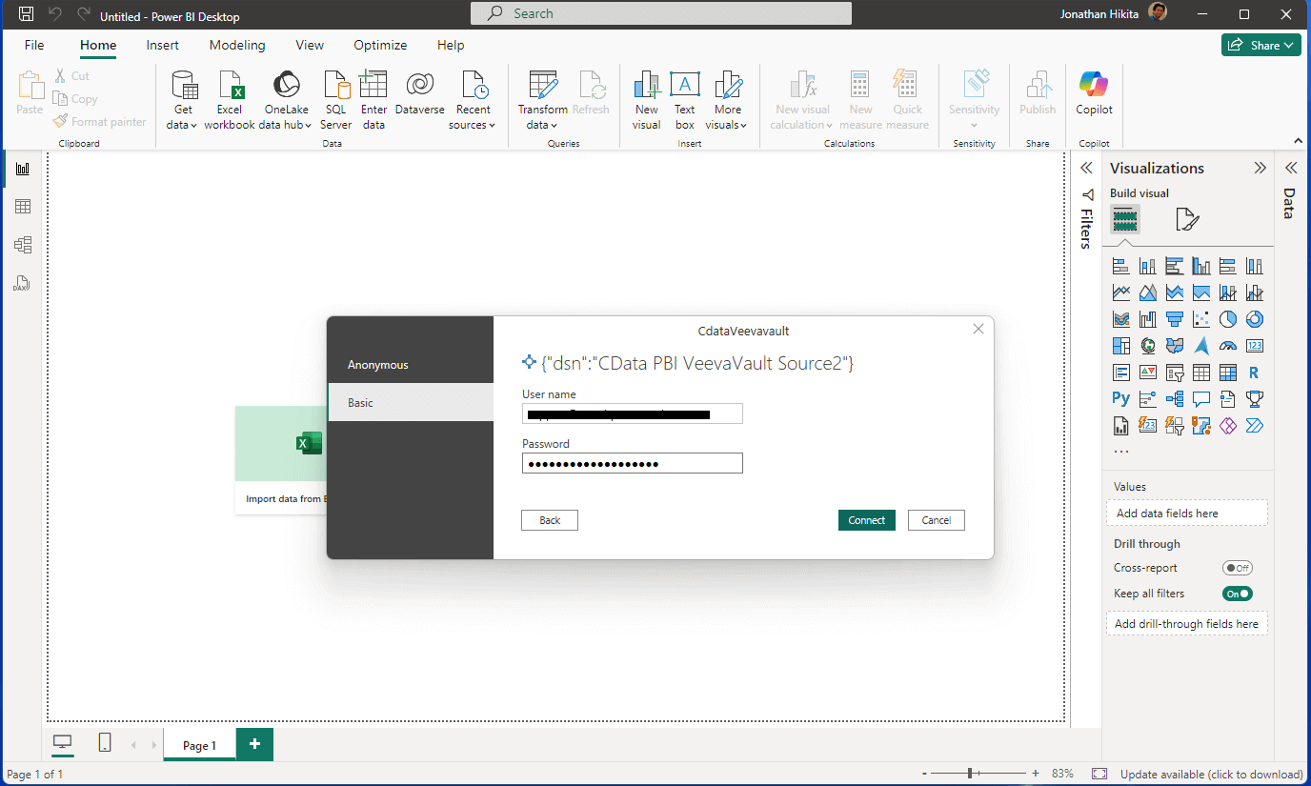Open Model view in left sidebar

click(x=23, y=245)
